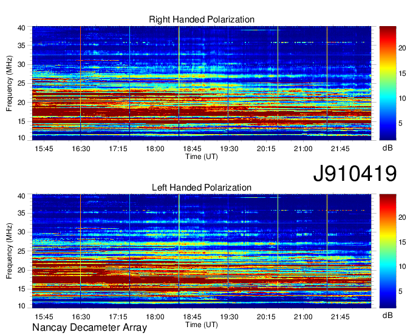Click the dB unit label of Left Handed colorbar

coord(387,315)
